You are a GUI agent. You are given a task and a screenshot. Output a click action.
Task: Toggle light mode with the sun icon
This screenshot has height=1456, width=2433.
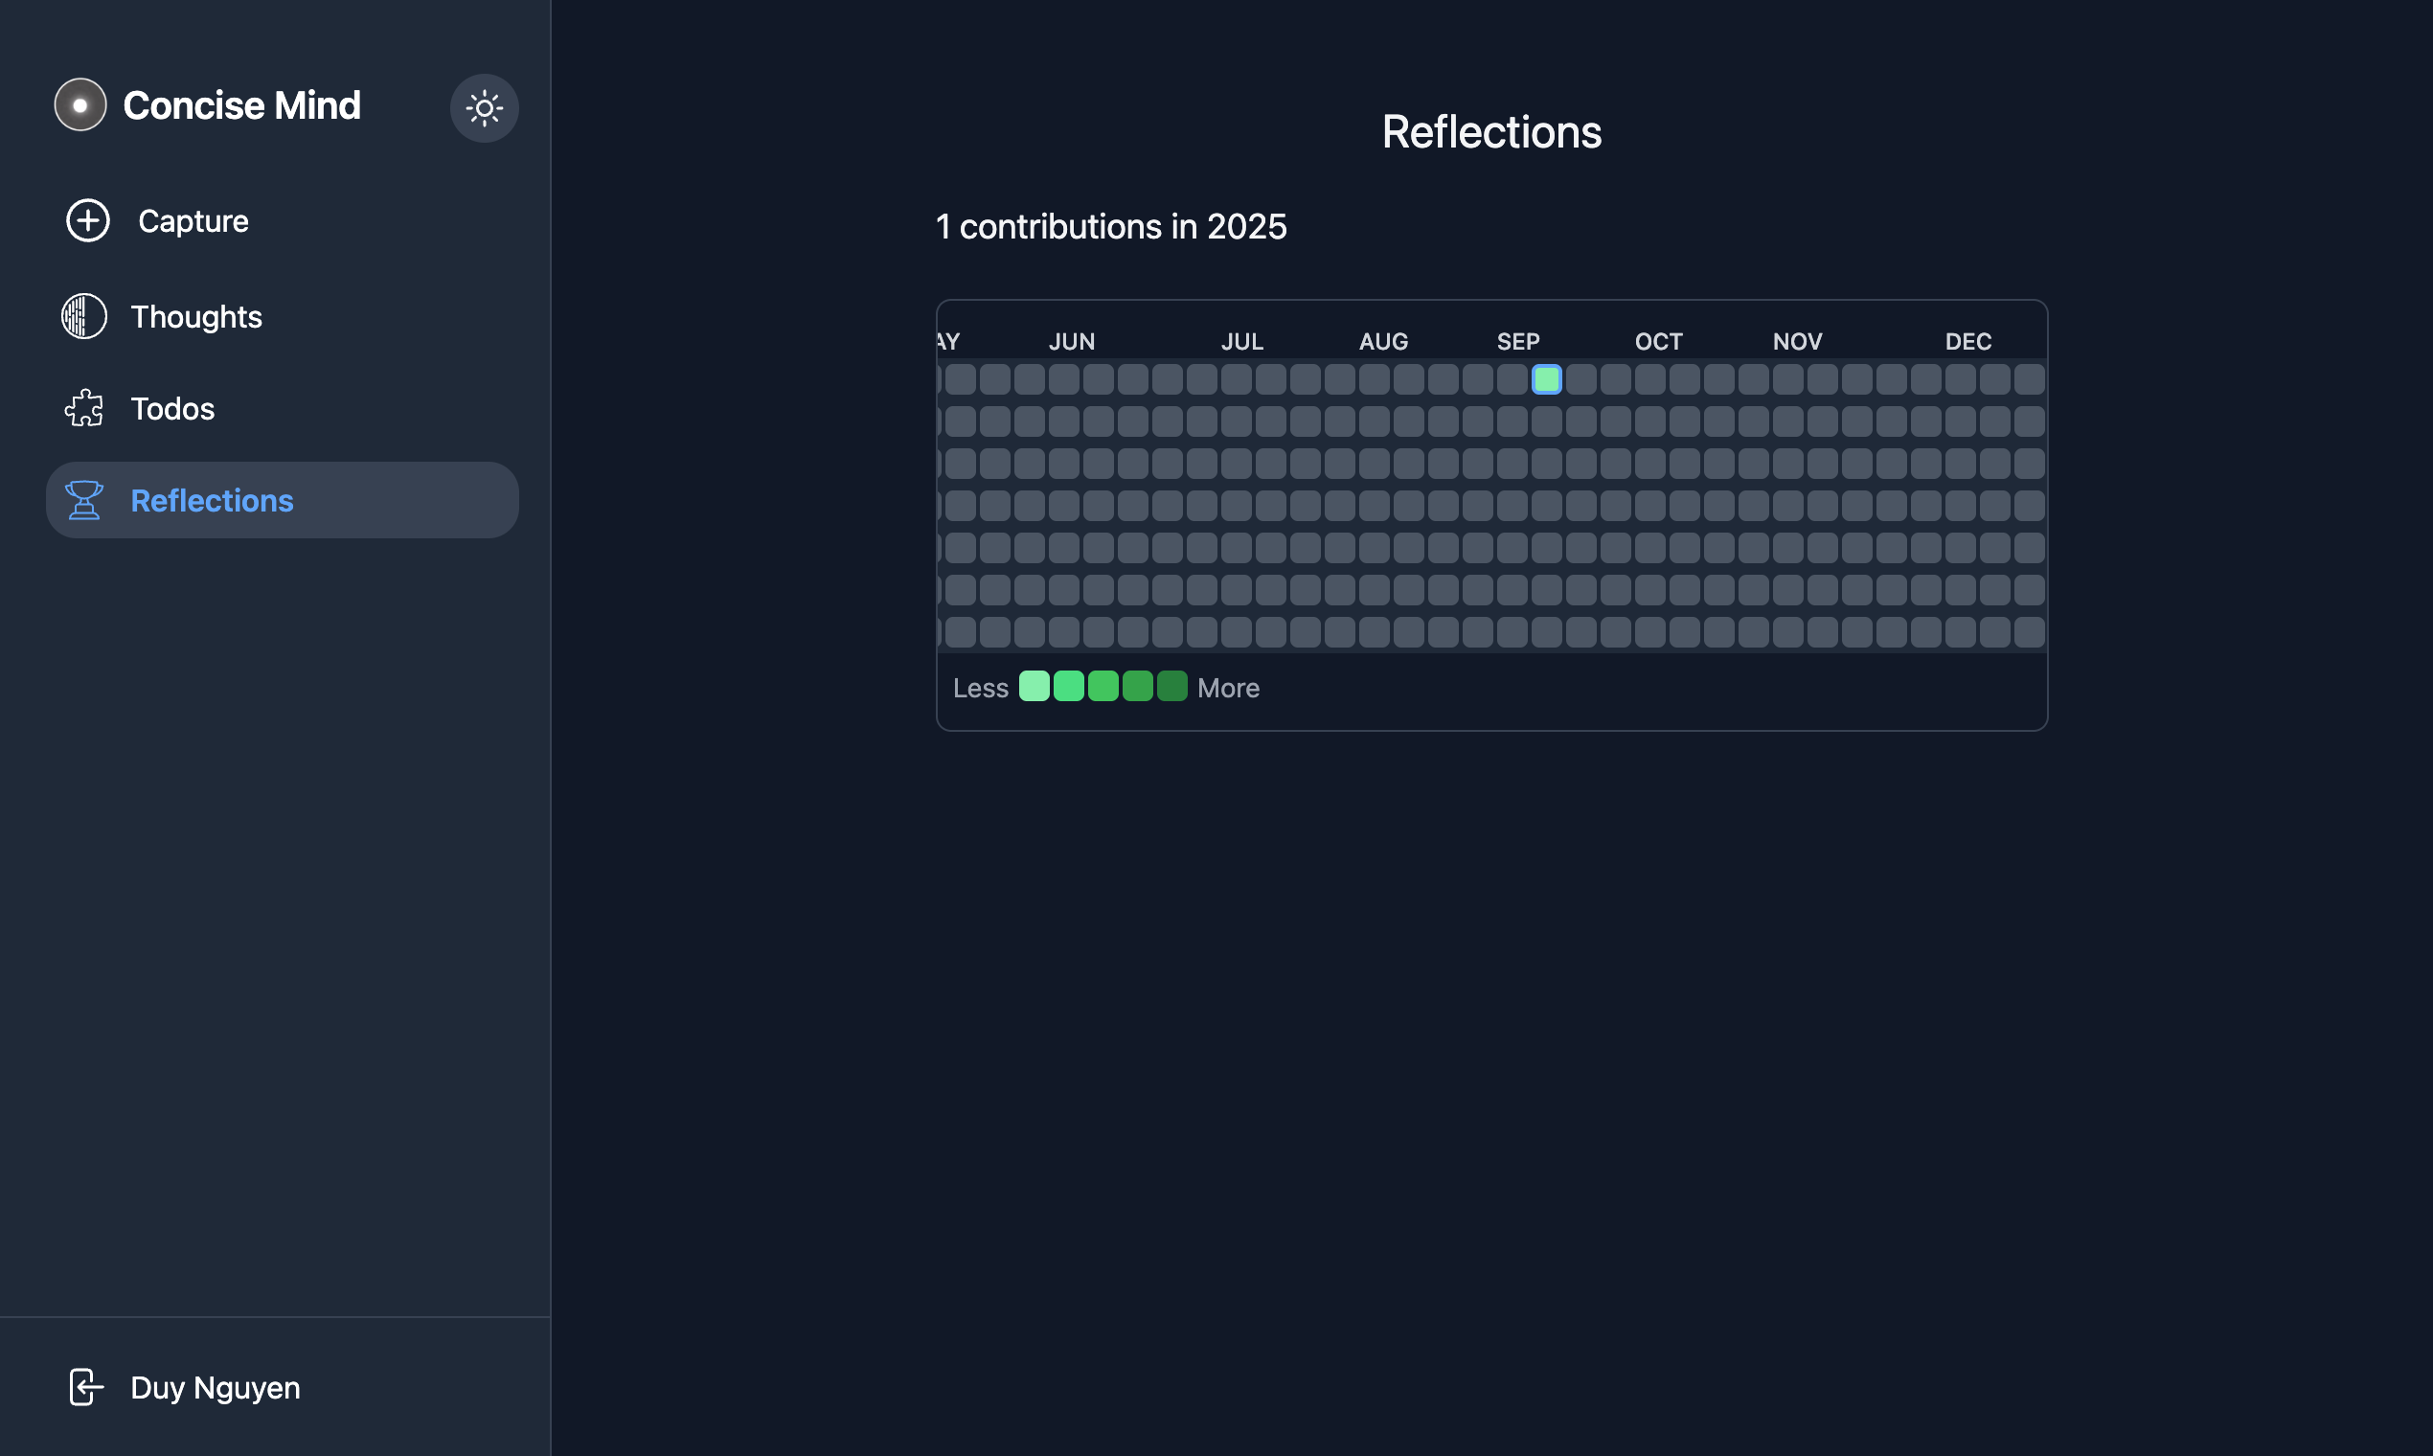[484, 108]
